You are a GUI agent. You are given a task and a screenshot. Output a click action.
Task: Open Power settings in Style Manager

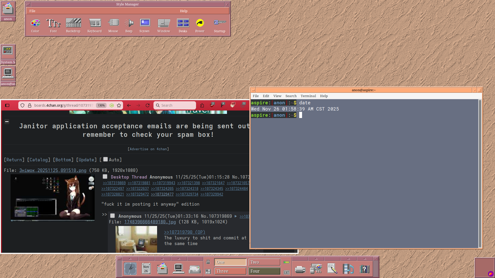pyautogui.click(x=200, y=26)
